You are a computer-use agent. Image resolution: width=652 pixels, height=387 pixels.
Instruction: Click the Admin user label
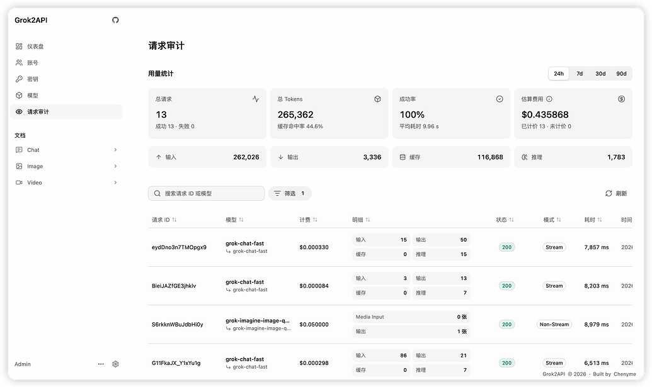click(x=23, y=364)
